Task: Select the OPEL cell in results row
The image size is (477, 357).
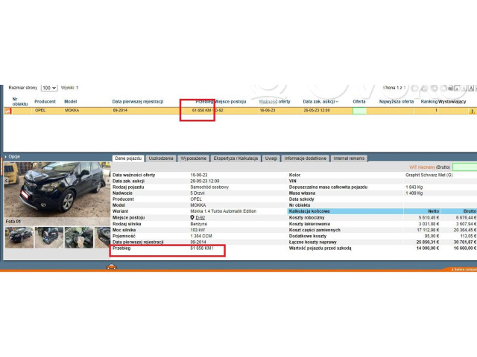Action: click(x=40, y=110)
